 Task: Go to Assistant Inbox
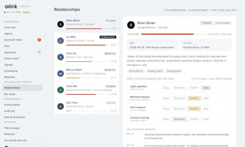coord(13,40)
